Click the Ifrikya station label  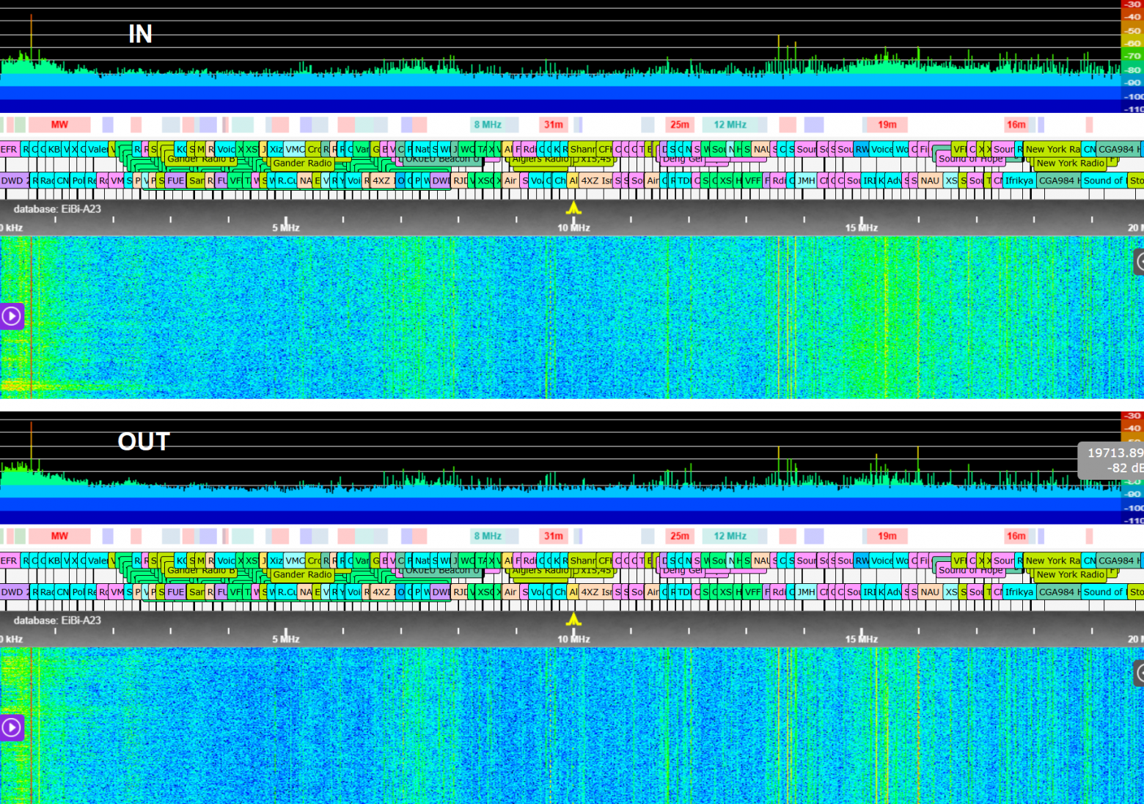click(x=1019, y=180)
